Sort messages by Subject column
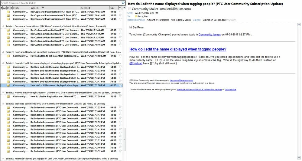 point(55,8)
